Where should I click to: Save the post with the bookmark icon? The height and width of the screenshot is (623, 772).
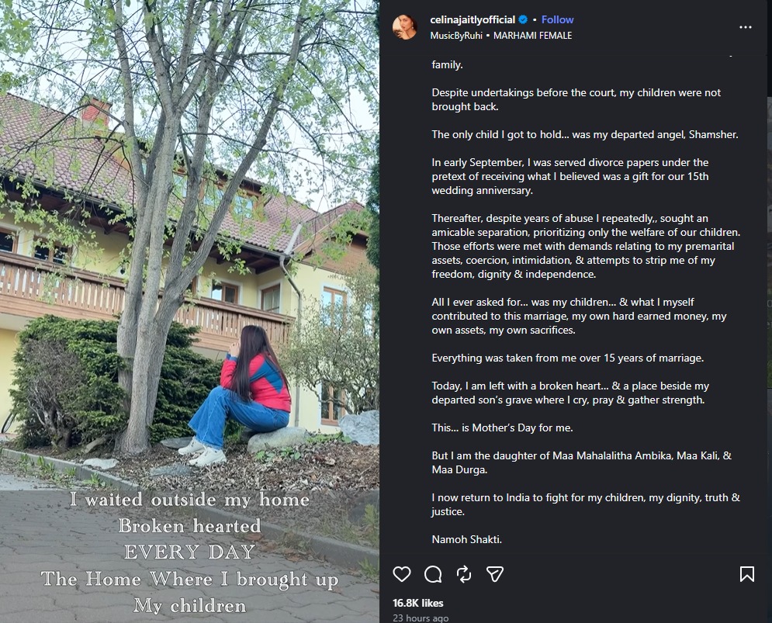pyautogui.click(x=747, y=574)
